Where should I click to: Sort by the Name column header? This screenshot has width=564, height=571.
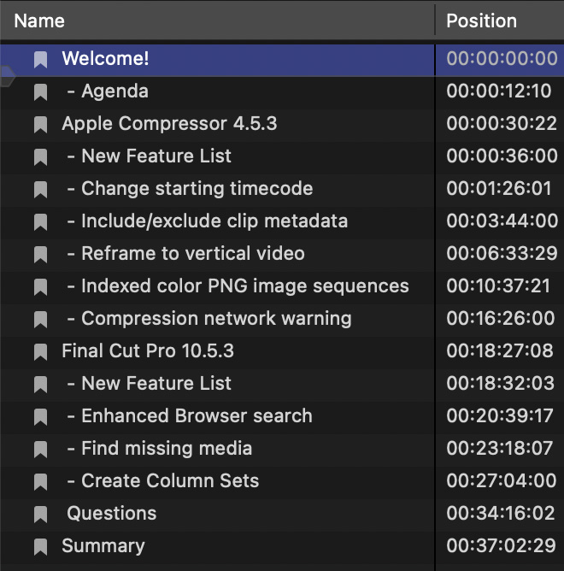(39, 21)
